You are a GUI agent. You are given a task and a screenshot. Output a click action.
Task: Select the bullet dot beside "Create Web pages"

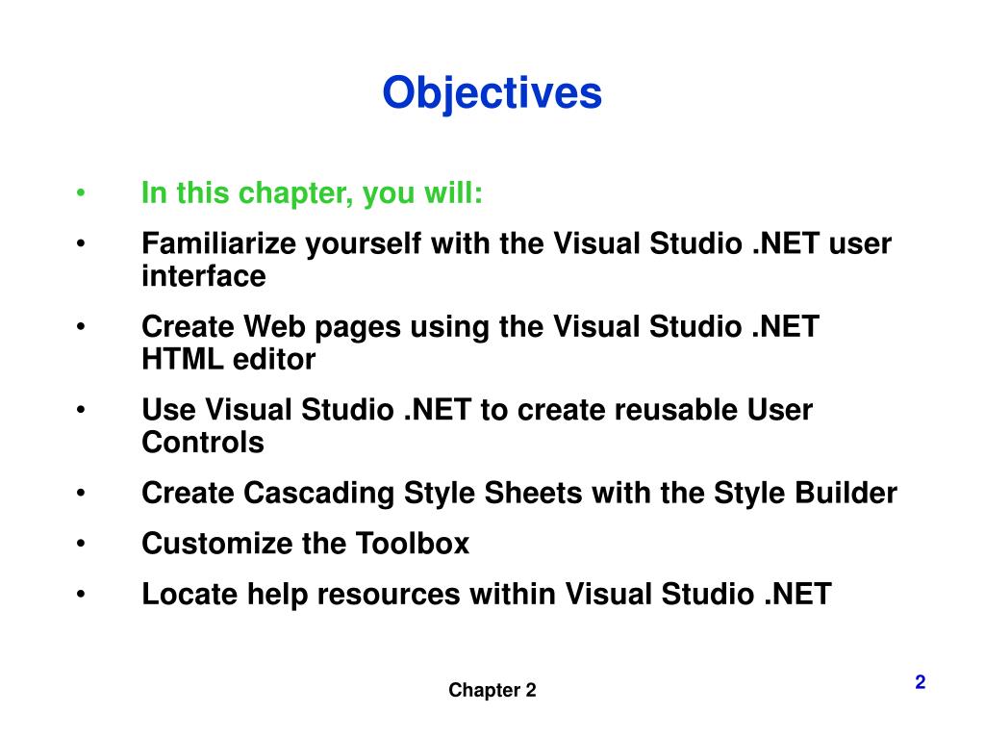pyautogui.click(x=83, y=328)
